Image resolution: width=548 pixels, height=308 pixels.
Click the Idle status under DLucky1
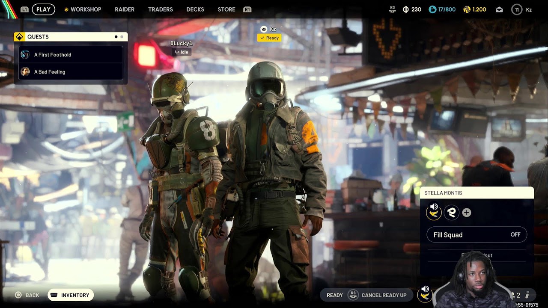click(x=181, y=52)
